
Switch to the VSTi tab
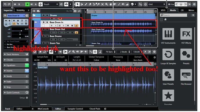tap(163, 10)
